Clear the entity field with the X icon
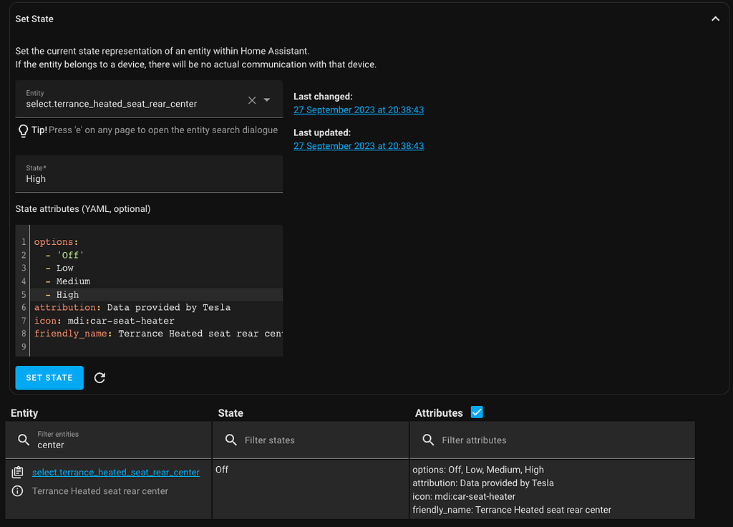The width and height of the screenshot is (733, 527). [251, 100]
